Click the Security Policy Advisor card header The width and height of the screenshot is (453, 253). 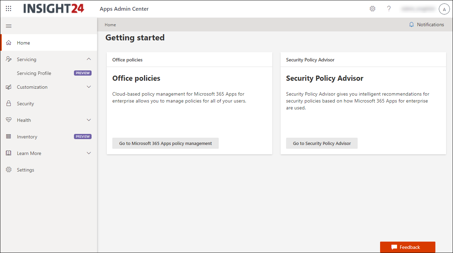pyautogui.click(x=363, y=60)
